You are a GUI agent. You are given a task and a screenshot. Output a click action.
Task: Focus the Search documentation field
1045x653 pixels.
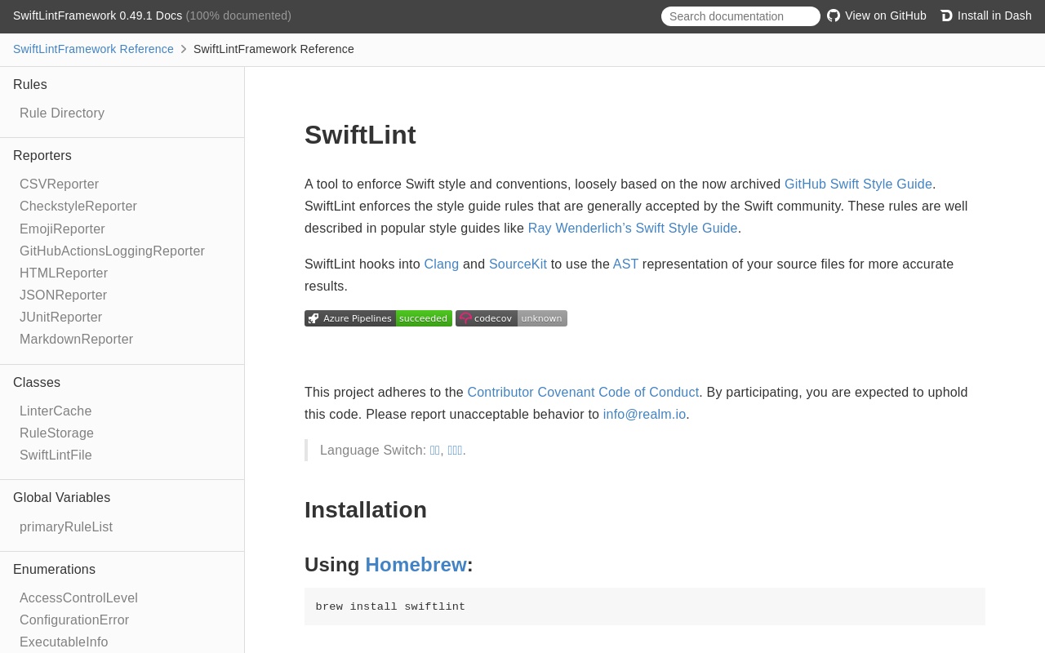click(x=740, y=16)
